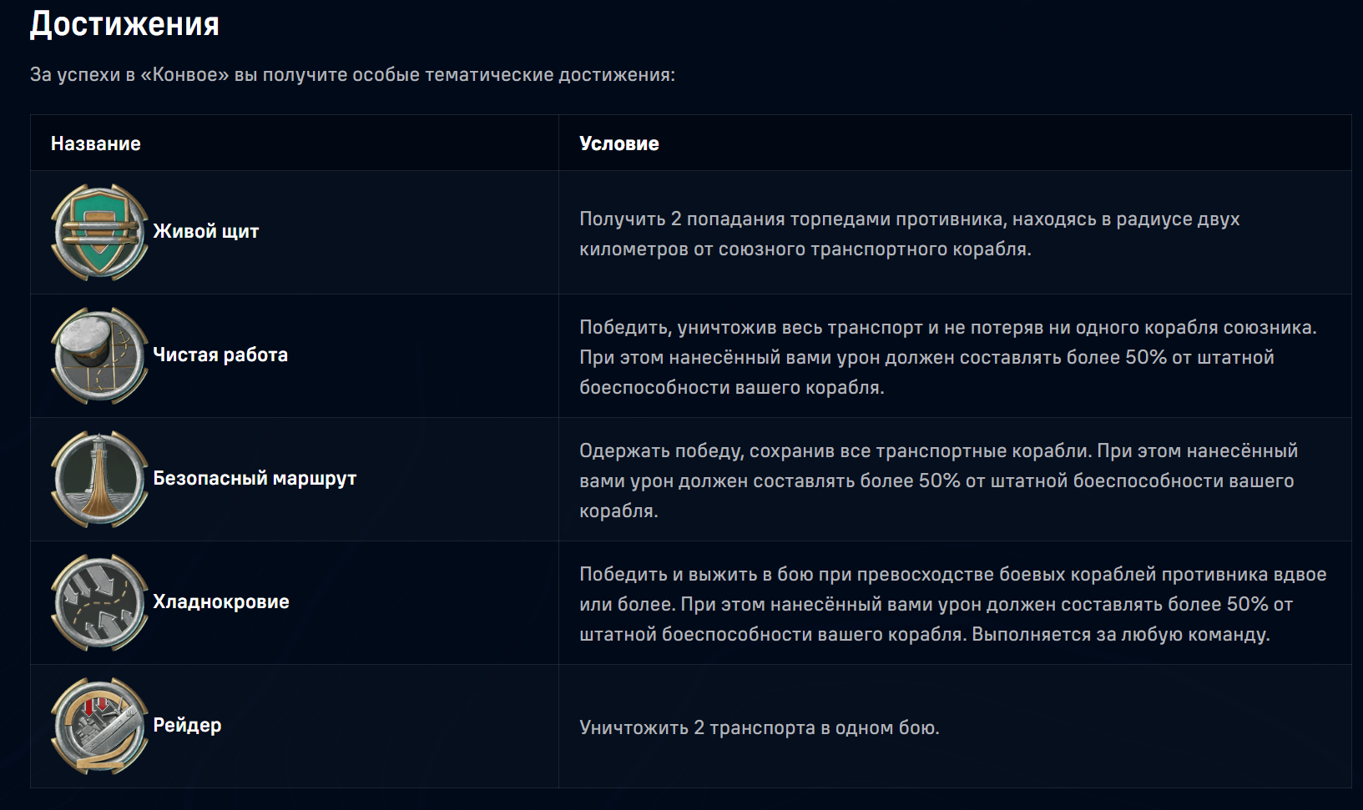Screen dimensions: 1363x810
Task: Click the Чистая работа achievement name
Action: coord(220,355)
